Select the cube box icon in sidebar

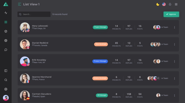coord(6,31)
